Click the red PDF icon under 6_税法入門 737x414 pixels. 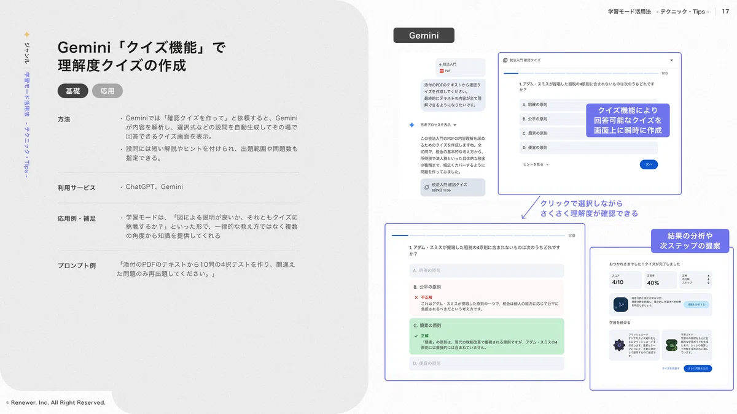tap(442, 71)
